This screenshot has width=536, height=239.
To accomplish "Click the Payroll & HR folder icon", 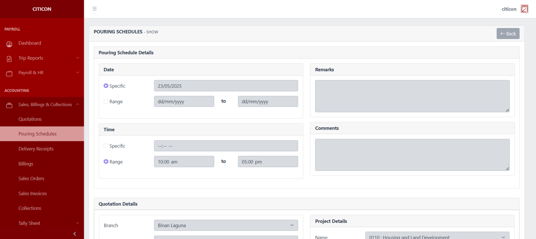I will click(9, 74).
